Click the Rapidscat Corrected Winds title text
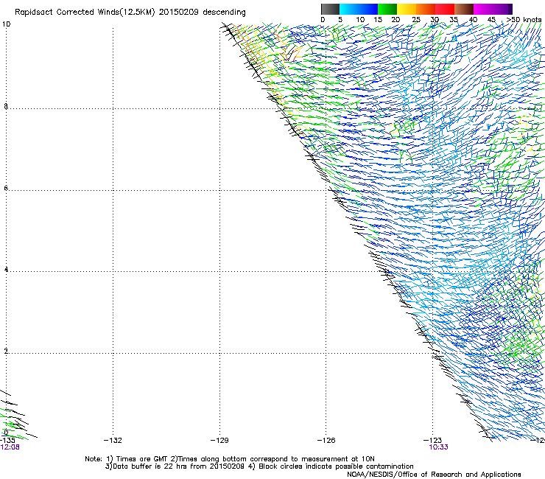This screenshot has height=479, width=545. pos(130,13)
